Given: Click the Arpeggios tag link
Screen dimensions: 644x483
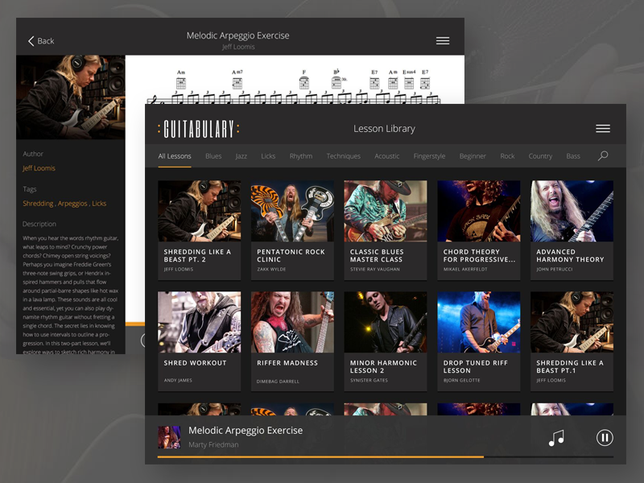Looking at the screenshot, I should 72,204.
